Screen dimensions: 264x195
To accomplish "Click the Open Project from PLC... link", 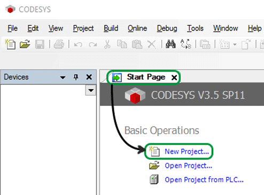I will (204, 180).
